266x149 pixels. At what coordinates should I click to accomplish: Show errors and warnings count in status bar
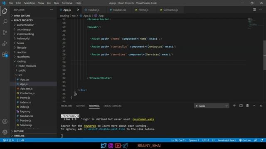[x=8, y=140]
